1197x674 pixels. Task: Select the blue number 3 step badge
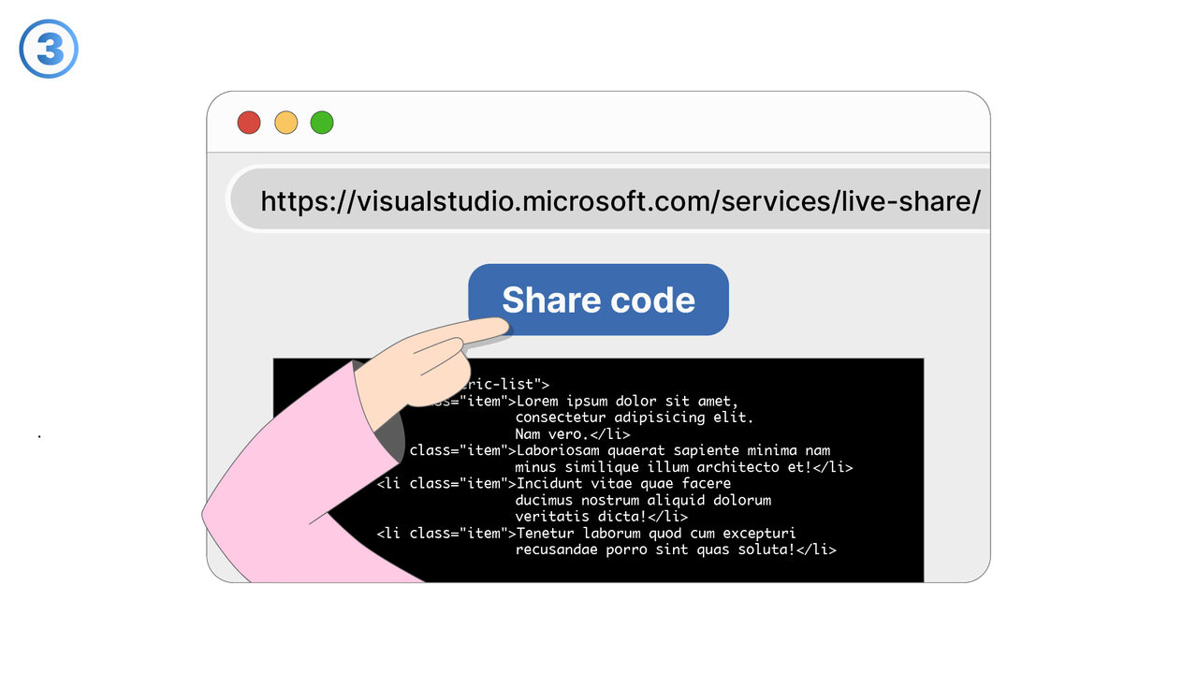[x=48, y=48]
